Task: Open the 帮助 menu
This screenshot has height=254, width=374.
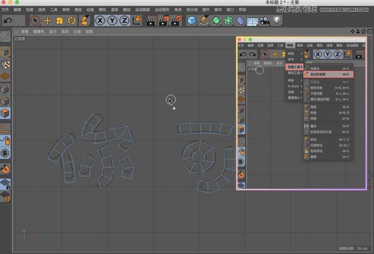Action: click(x=243, y=9)
